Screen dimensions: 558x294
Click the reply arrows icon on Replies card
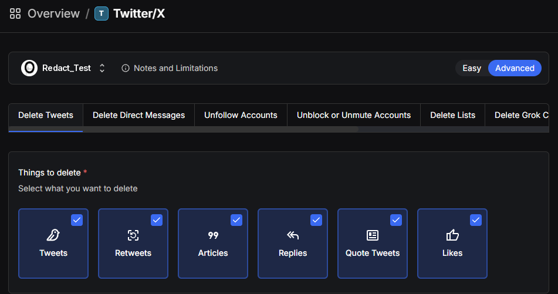tap(293, 235)
